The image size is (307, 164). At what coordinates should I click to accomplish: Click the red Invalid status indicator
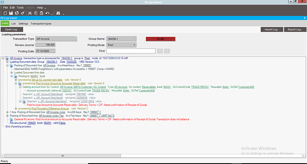[x=161, y=39]
